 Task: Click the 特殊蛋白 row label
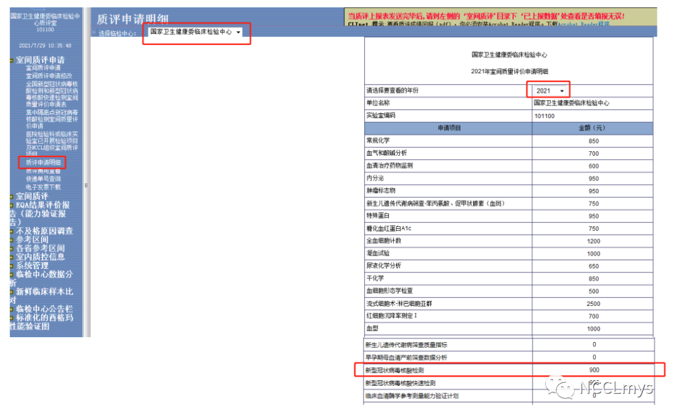click(378, 215)
